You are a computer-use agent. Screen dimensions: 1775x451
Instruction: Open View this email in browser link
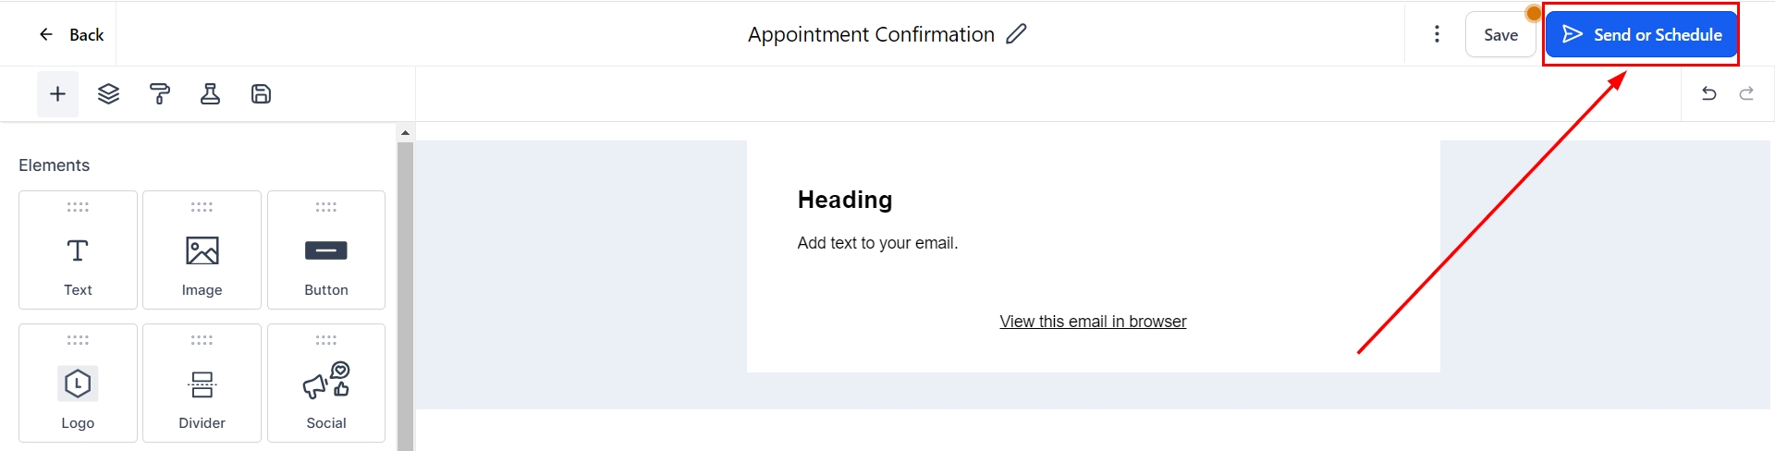pos(1093,322)
